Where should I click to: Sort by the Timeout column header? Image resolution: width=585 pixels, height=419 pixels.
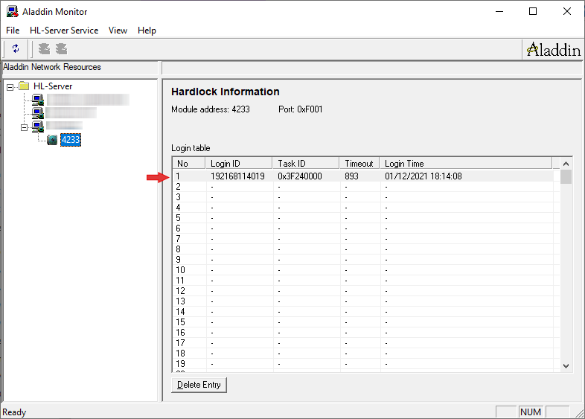[359, 164]
